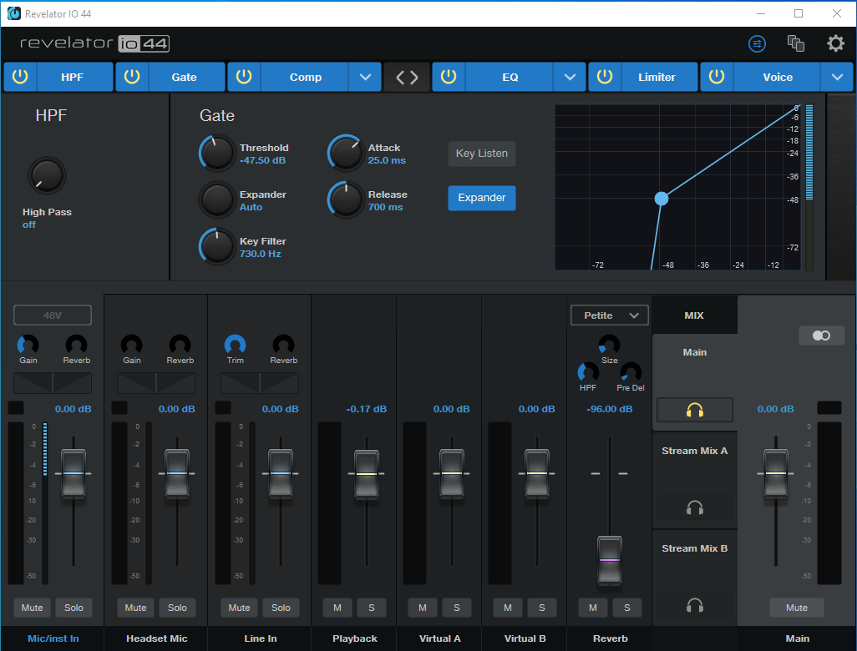Open the Comp dropdown arrow
Image resolution: width=857 pixels, height=651 pixels.
[365, 77]
